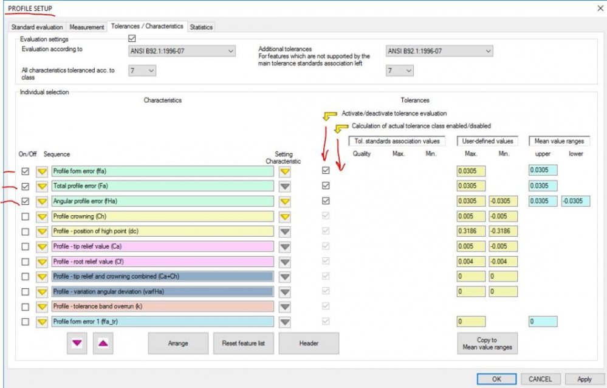Uncheck tolerance evaluation for Total profile error
Viewport: 607px width, 388px height.
(326, 186)
